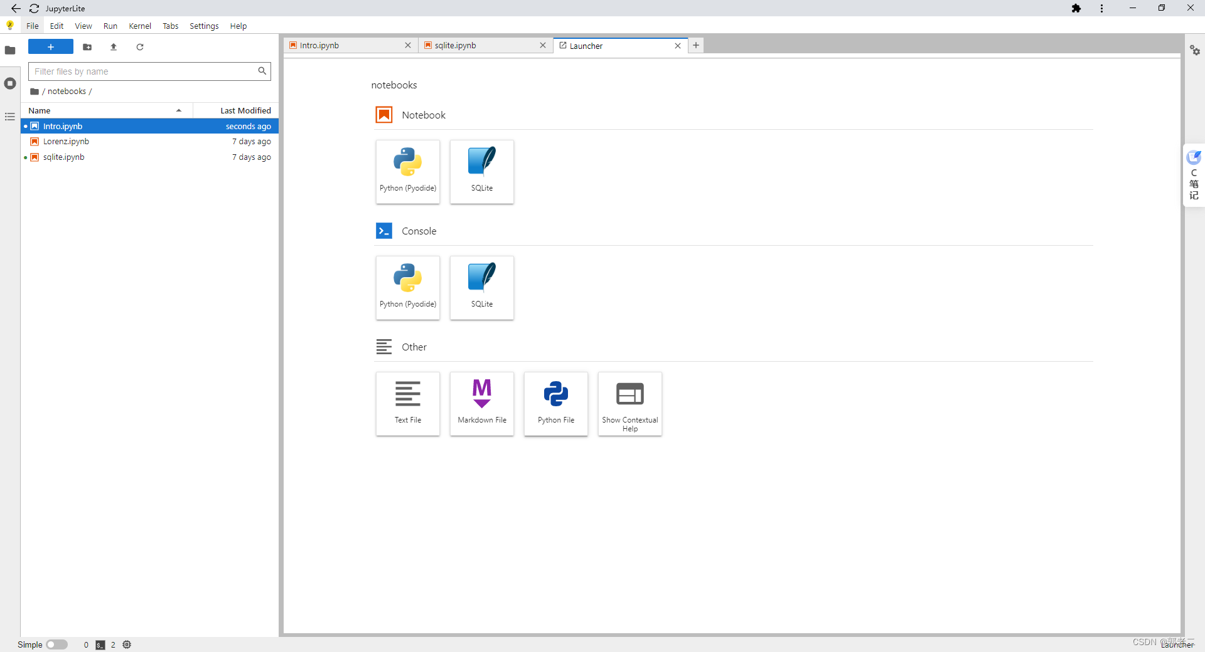This screenshot has height=652, width=1205.
Task: Click the terminals count icon in status bar
Action: [x=100, y=645]
